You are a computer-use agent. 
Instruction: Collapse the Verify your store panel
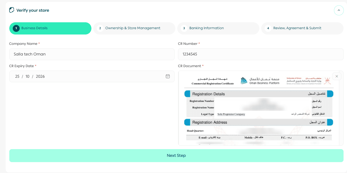(339, 10)
